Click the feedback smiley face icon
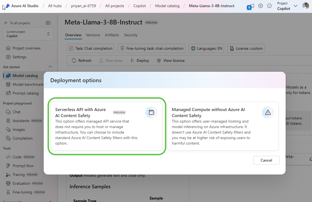This screenshot has width=312, height=202. pos(269,6)
